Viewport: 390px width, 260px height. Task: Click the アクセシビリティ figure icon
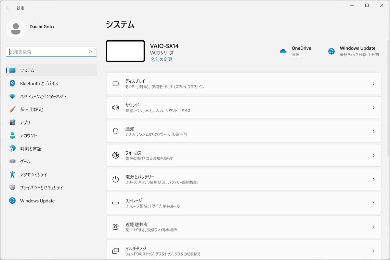click(x=12, y=174)
